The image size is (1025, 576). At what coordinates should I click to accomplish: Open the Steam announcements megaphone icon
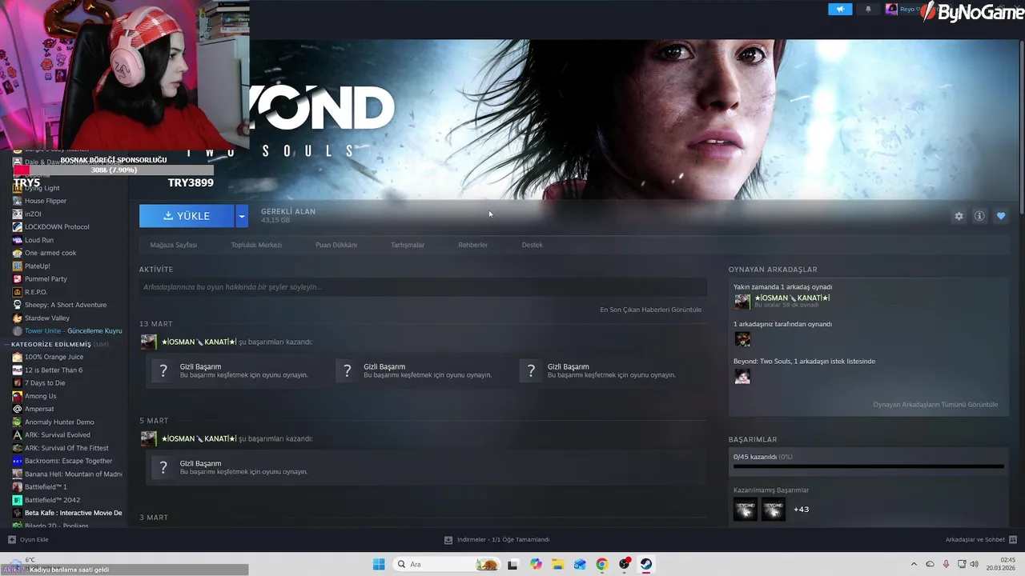[840, 10]
